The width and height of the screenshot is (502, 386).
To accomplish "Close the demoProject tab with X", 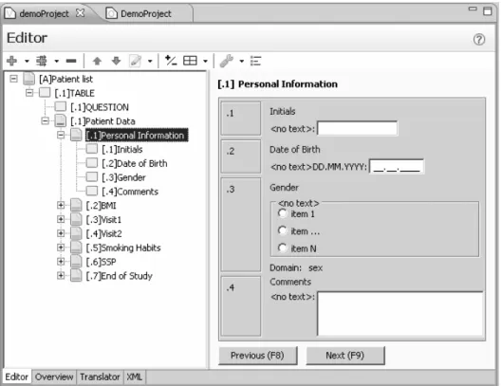I will coord(80,13).
